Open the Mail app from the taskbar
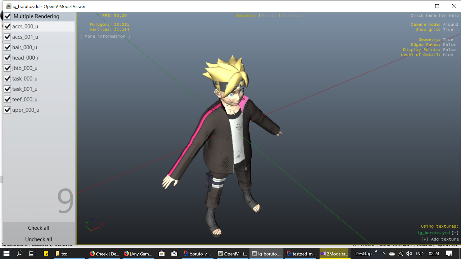This screenshot has height=259, width=461. coord(174,254)
